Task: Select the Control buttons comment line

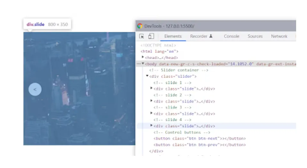Action: 182,132
